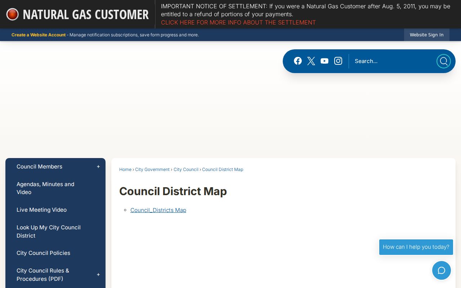Click the Council District Map breadcrumb
The height and width of the screenshot is (288, 461).
[x=223, y=170]
